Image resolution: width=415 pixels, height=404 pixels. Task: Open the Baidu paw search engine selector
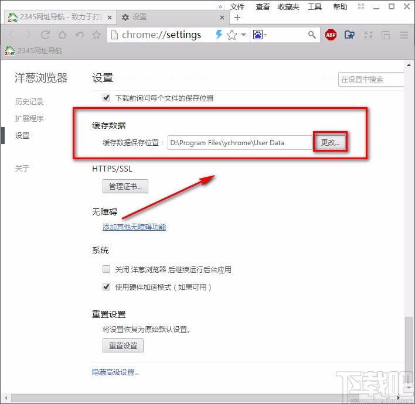coord(260,35)
